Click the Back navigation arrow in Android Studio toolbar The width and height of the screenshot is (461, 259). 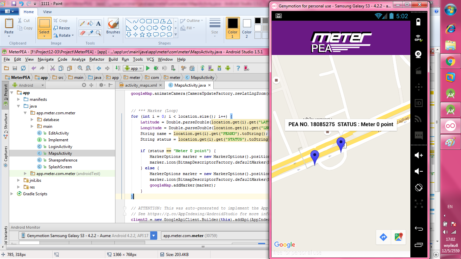pyautogui.click(x=99, y=68)
